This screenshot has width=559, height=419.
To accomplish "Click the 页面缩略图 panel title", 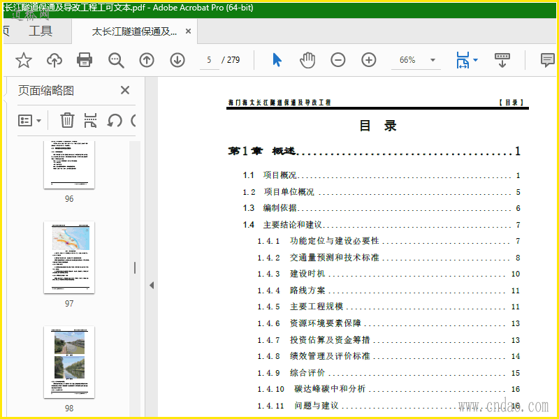I will pos(46,91).
